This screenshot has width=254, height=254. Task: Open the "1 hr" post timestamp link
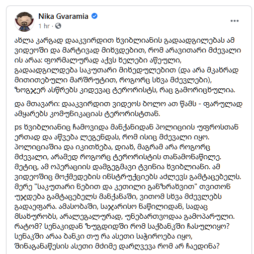point(44,26)
